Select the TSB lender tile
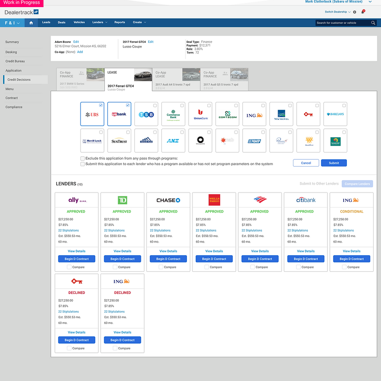This screenshot has height=381, width=381. point(146,114)
